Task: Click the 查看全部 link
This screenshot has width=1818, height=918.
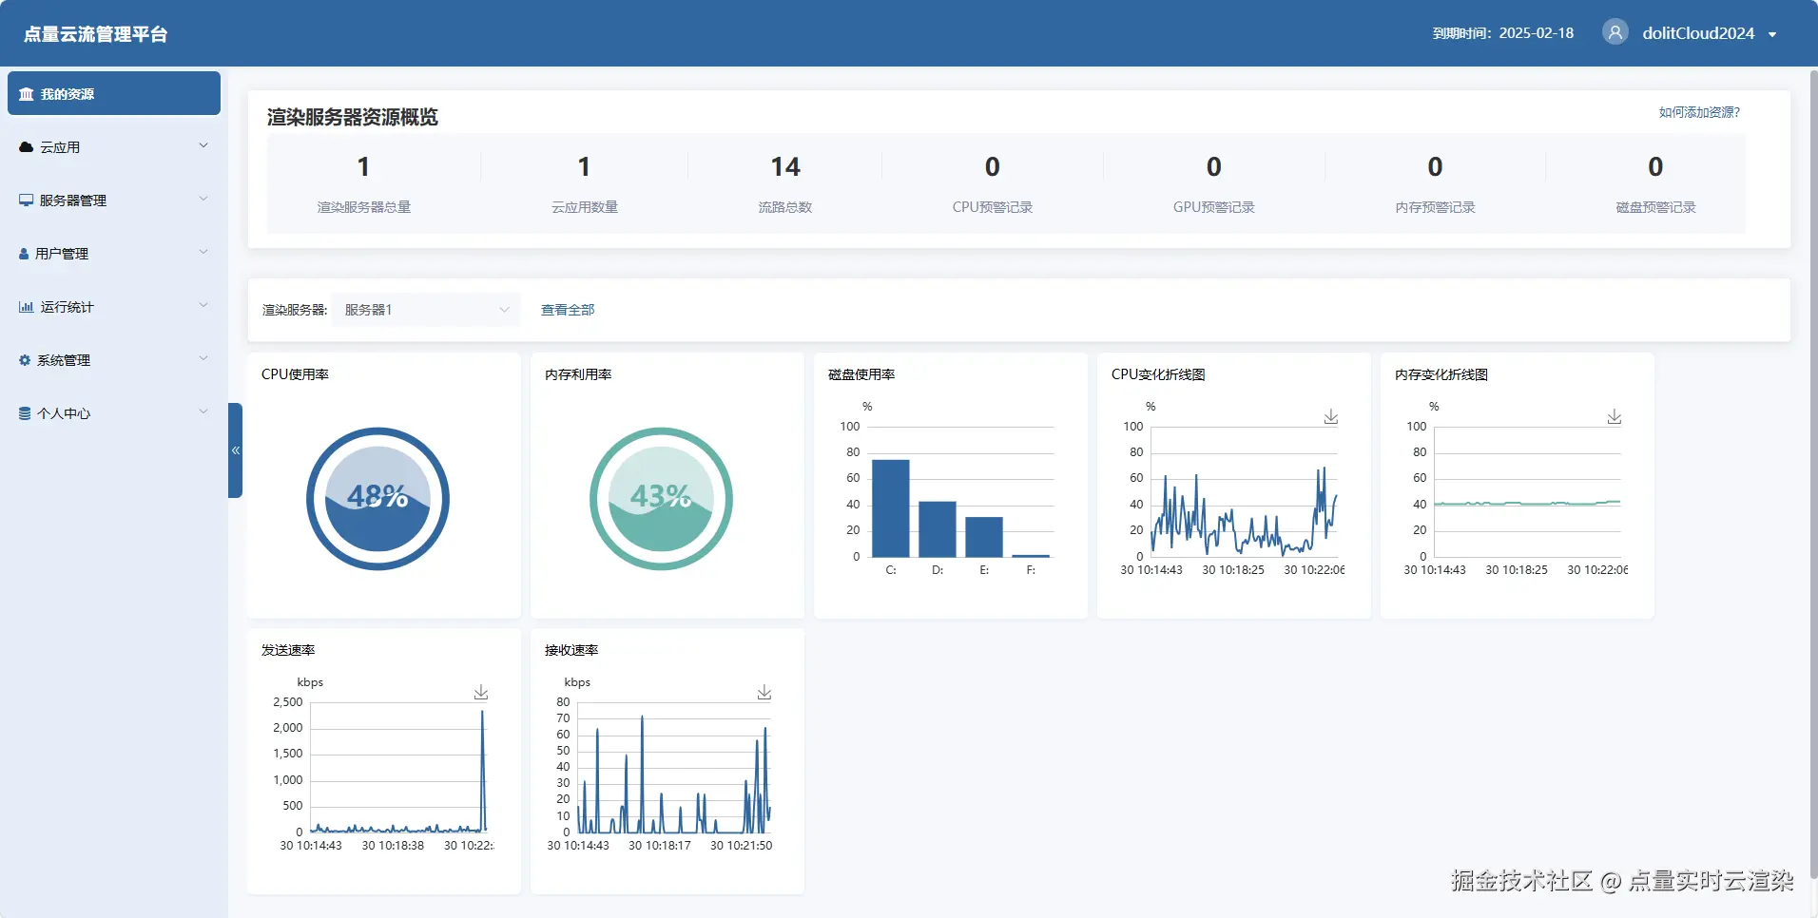Action: (568, 310)
